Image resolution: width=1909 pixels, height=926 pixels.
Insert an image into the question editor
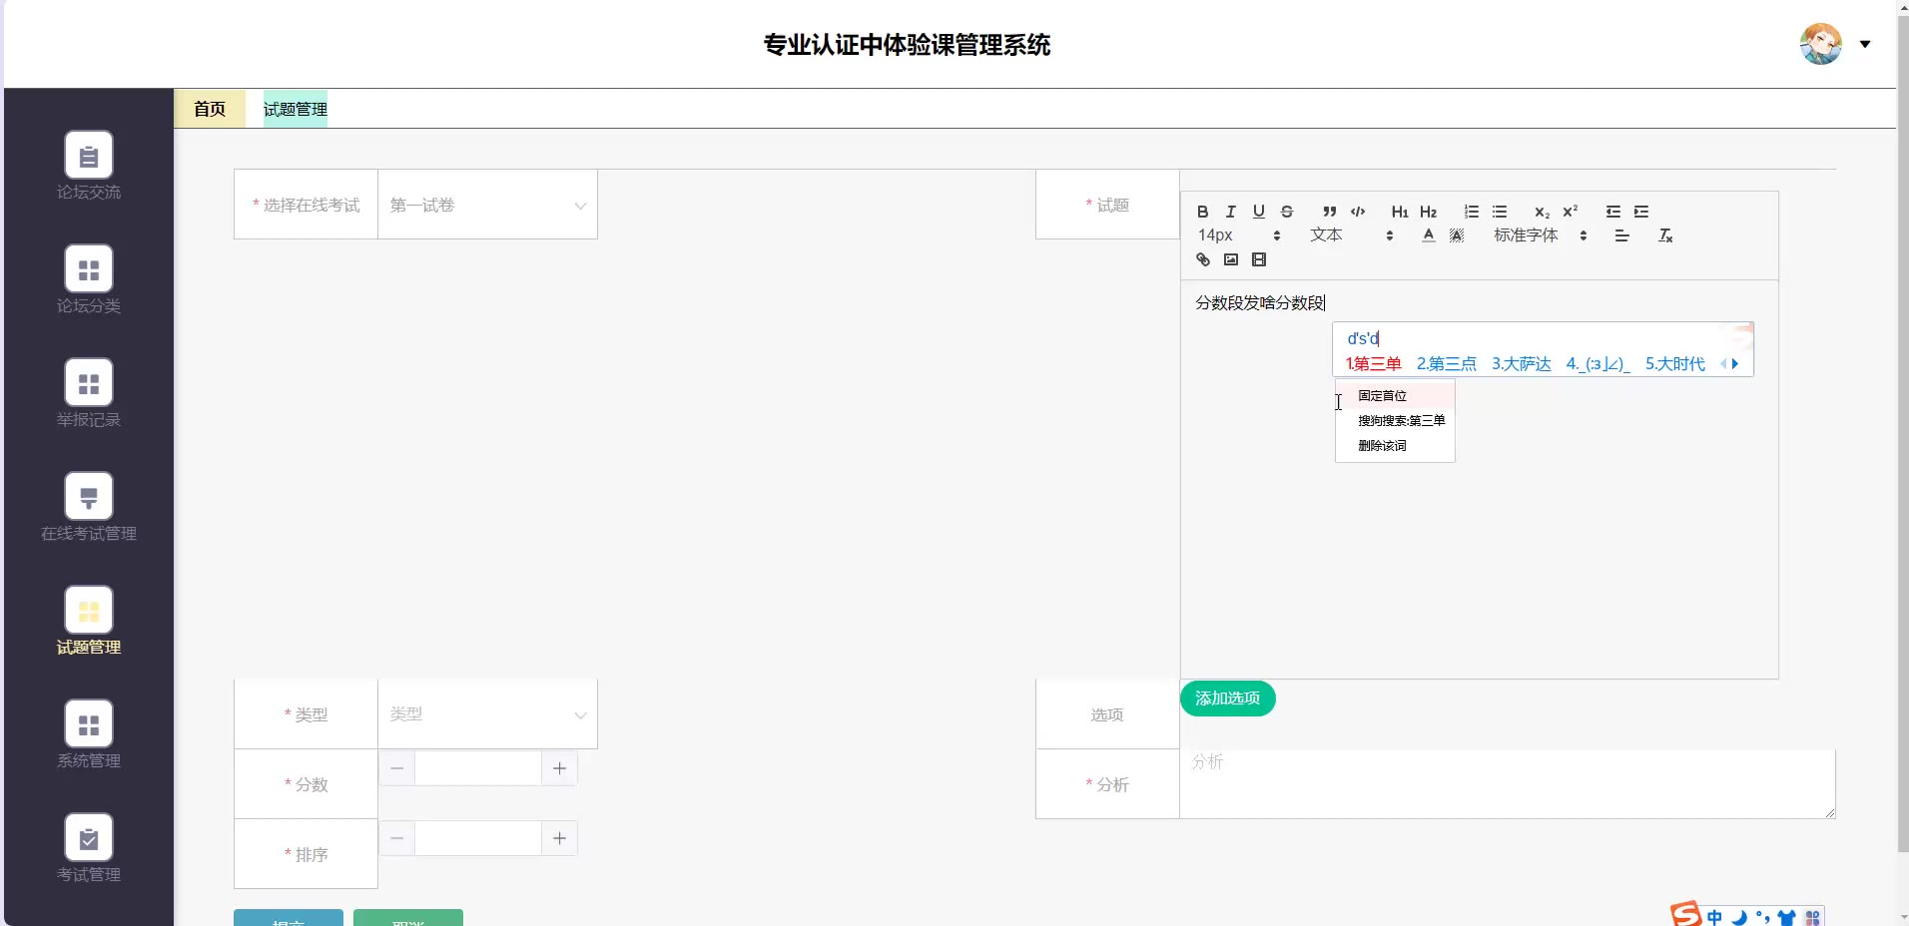click(x=1230, y=259)
